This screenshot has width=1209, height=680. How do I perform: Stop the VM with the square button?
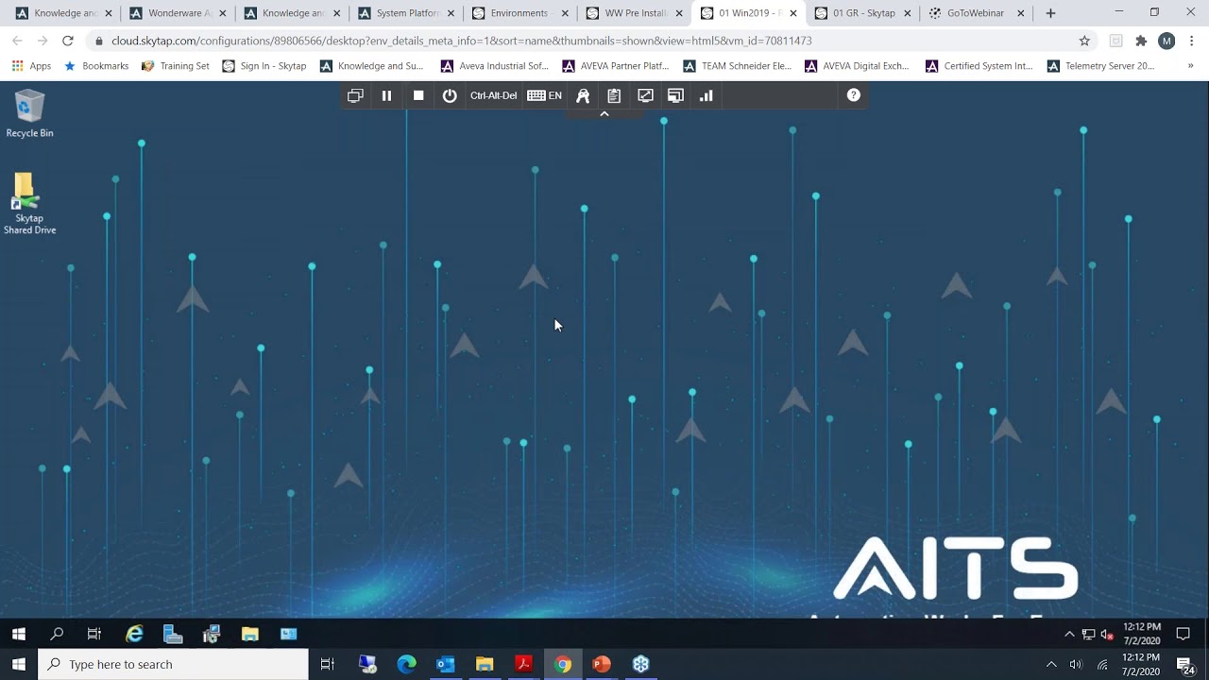(418, 95)
